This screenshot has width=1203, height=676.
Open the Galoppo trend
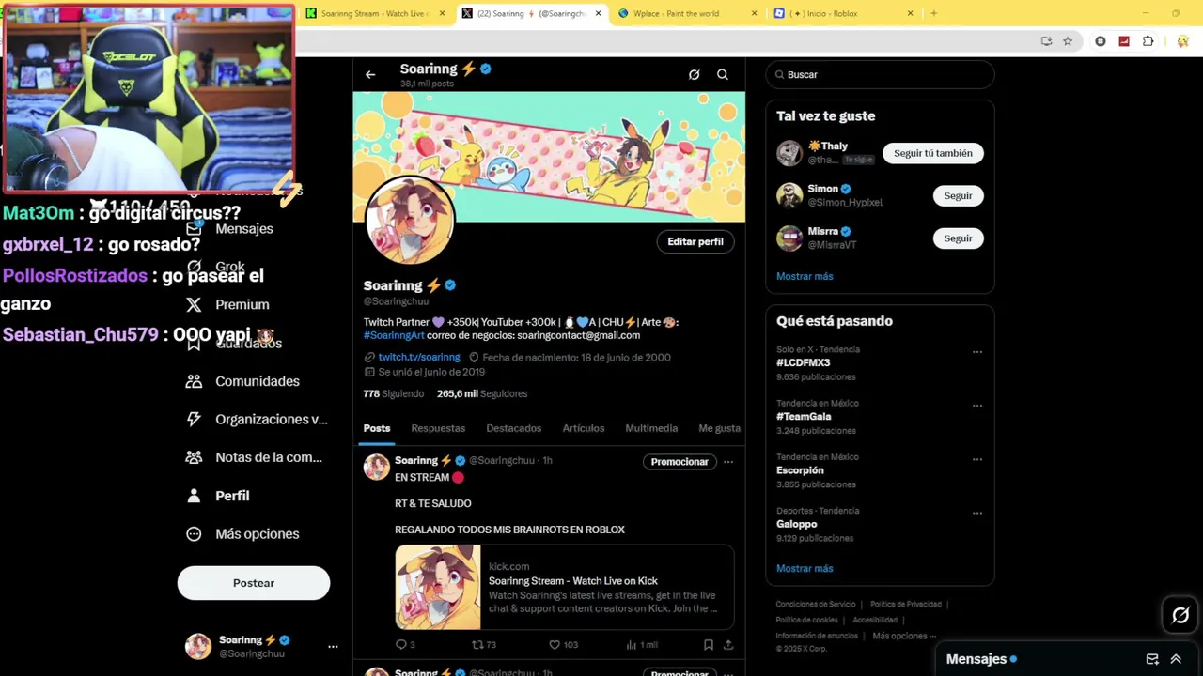(797, 524)
